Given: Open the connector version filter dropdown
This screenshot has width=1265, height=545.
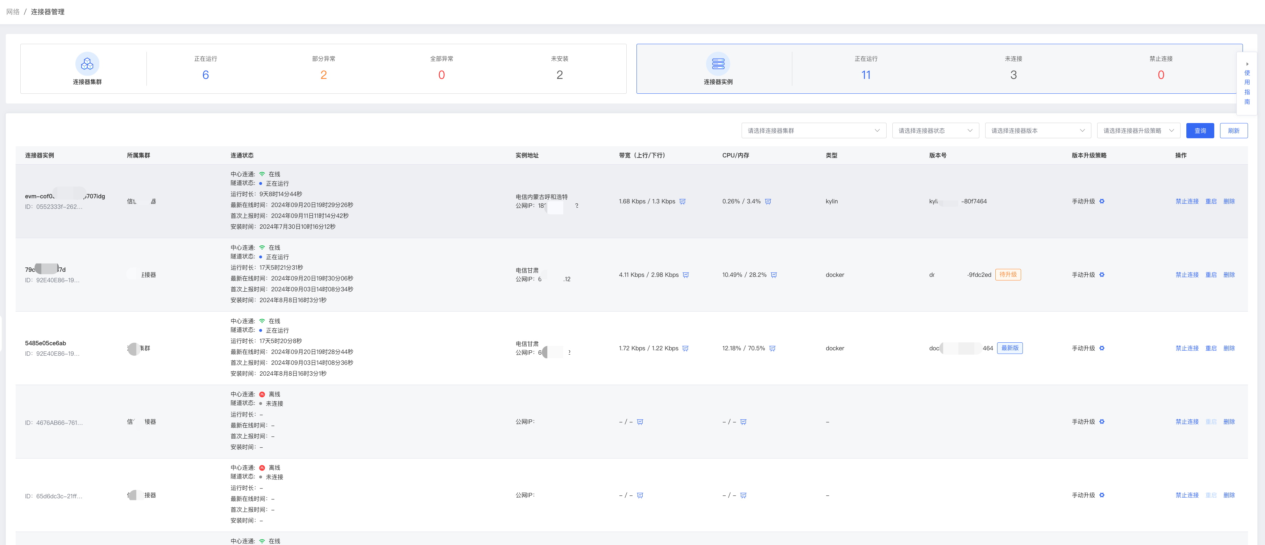Looking at the screenshot, I should [x=1038, y=131].
